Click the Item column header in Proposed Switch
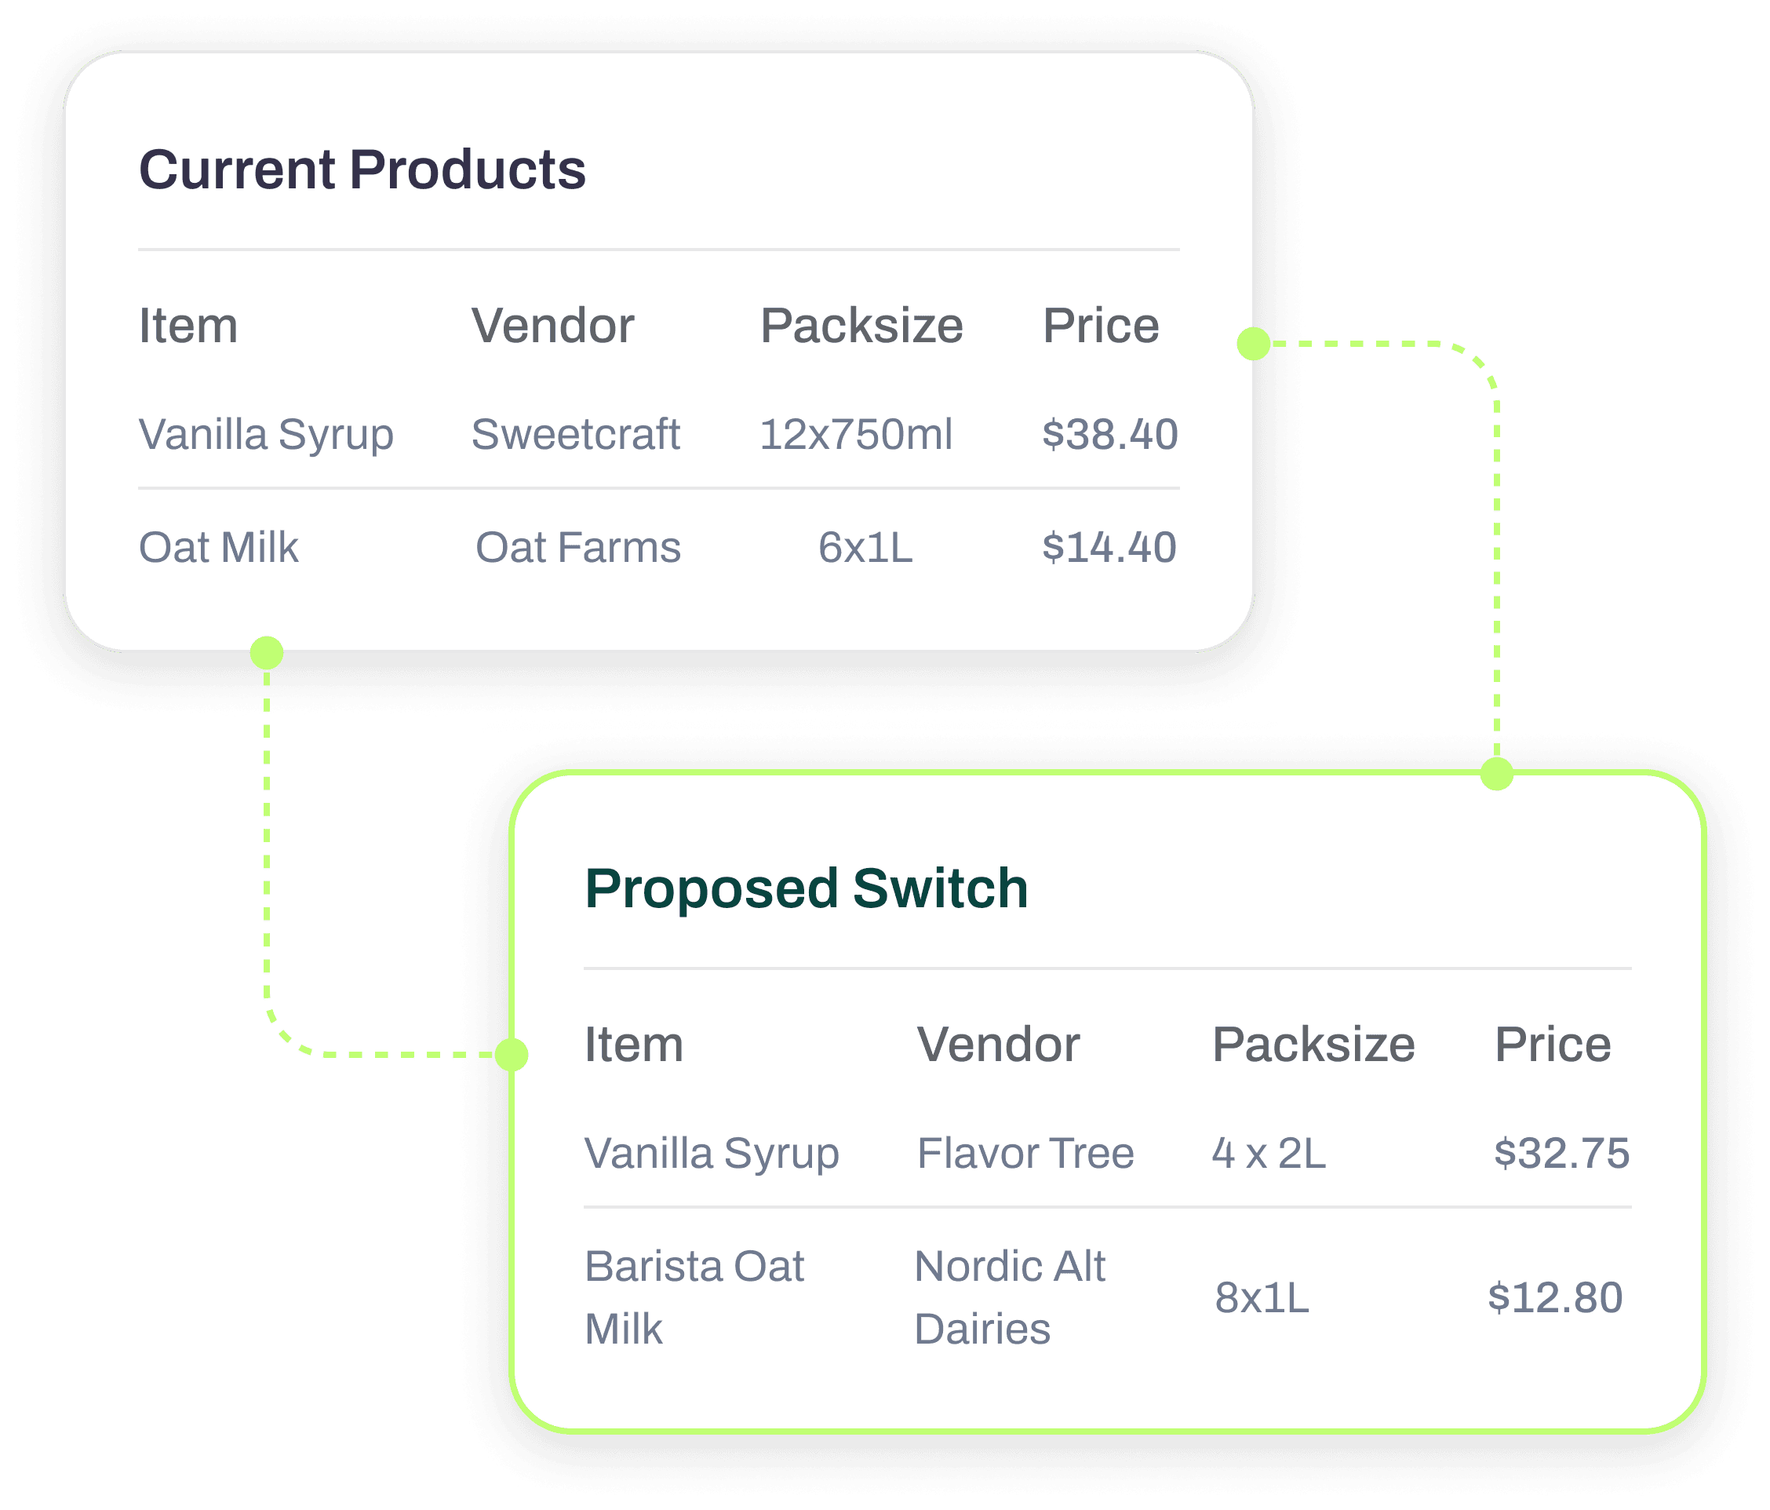The image size is (1770, 1510). coord(634,1045)
